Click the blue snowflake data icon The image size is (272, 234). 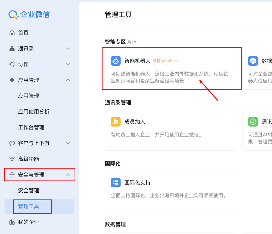(x=253, y=61)
